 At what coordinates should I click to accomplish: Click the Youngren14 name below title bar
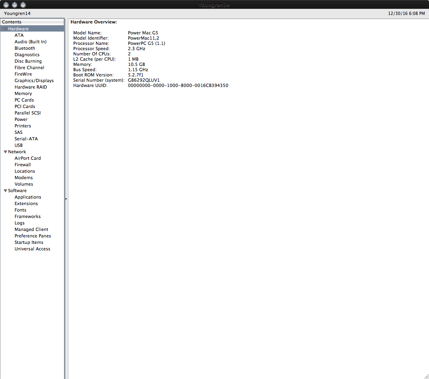tap(17, 13)
